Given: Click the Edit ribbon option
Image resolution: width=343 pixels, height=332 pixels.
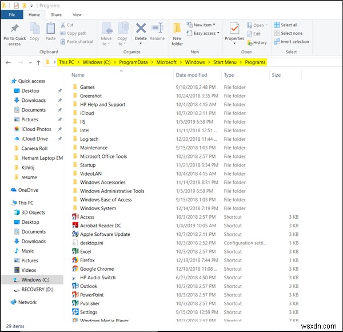Looking at the screenshot, I should 254,34.
